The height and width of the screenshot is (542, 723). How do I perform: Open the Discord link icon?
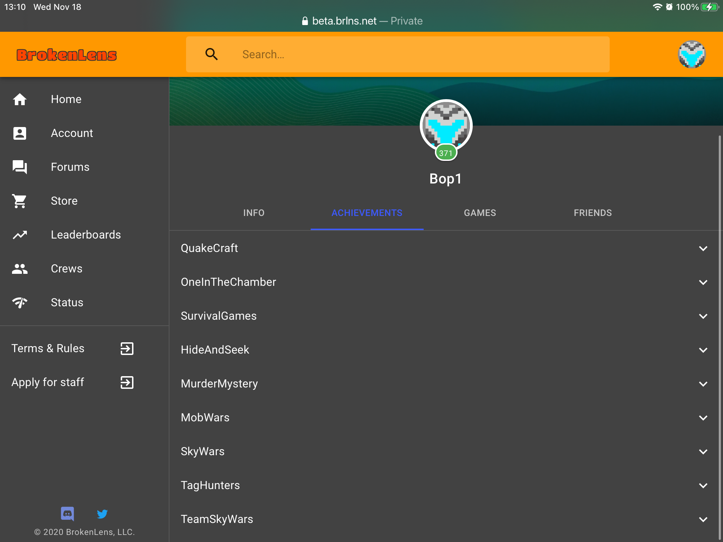click(x=67, y=514)
